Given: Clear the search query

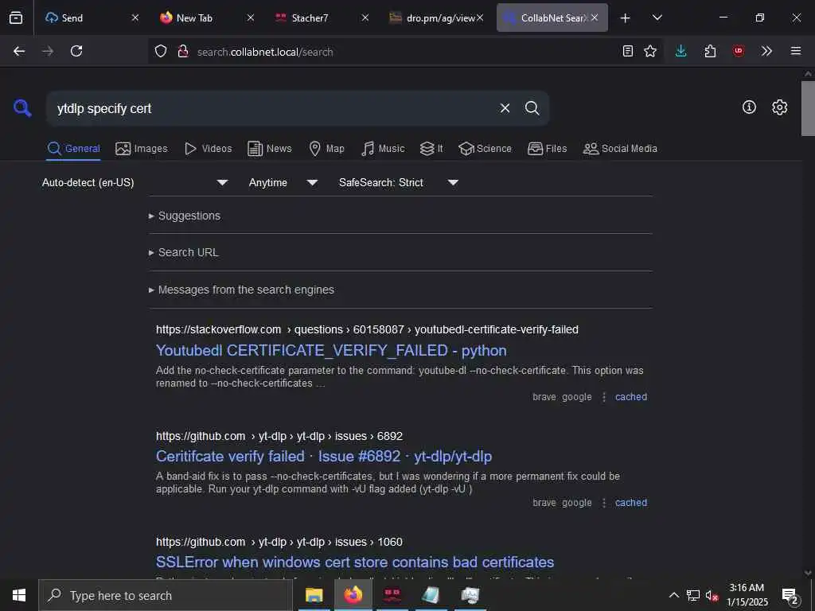Looking at the screenshot, I should (x=505, y=108).
